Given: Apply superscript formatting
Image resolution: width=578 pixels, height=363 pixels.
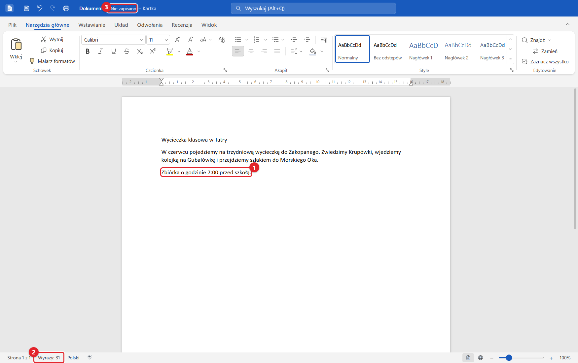Looking at the screenshot, I should [x=153, y=51].
